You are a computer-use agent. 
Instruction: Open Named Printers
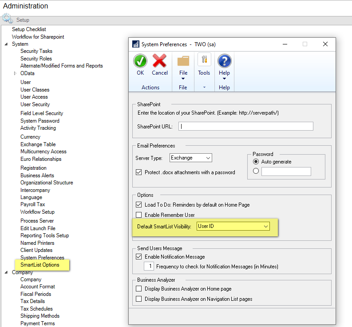(x=37, y=243)
